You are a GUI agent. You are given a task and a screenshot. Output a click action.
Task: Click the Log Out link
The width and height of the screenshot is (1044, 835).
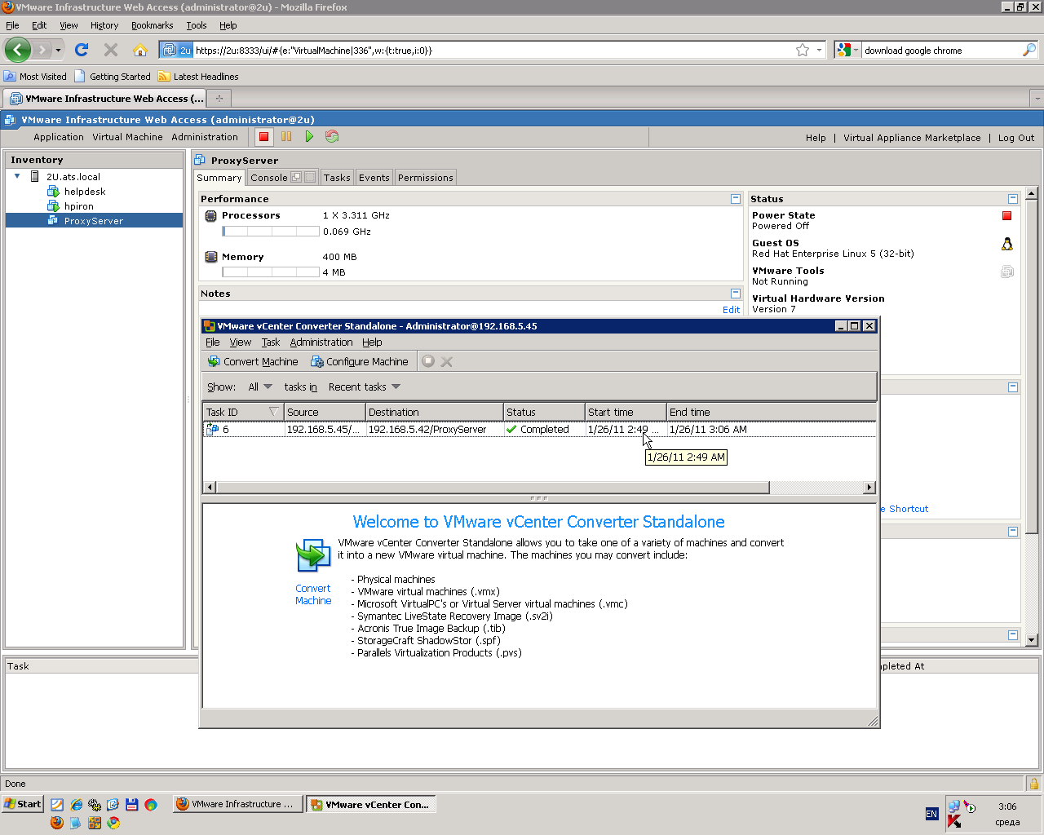click(1016, 138)
